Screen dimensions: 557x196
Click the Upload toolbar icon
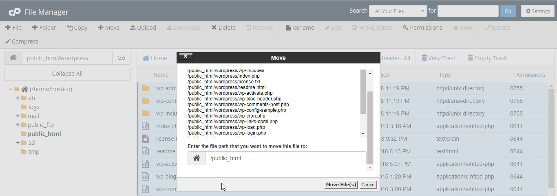point(143,28)
